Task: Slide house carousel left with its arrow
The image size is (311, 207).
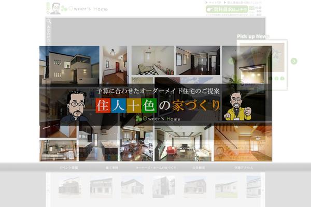Action: (48, 190)
